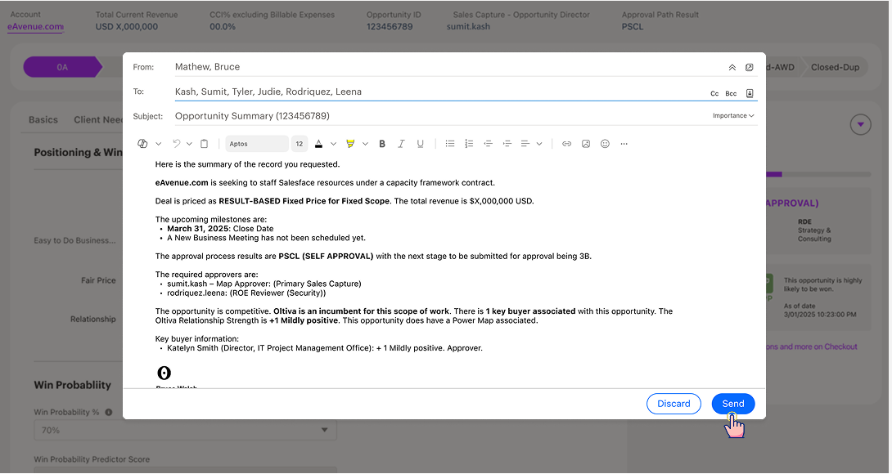
Task: Click the Katelyn Smith key buyer line
Action: click(x=325, y=348)
